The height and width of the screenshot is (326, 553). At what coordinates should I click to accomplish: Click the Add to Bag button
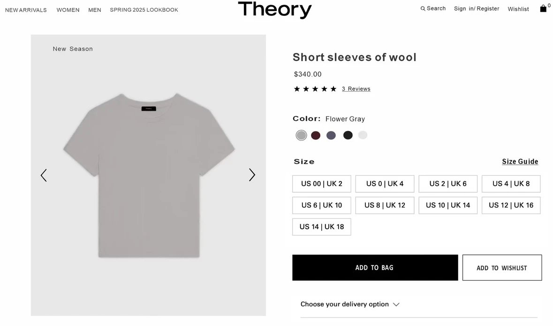click(375, 268)
